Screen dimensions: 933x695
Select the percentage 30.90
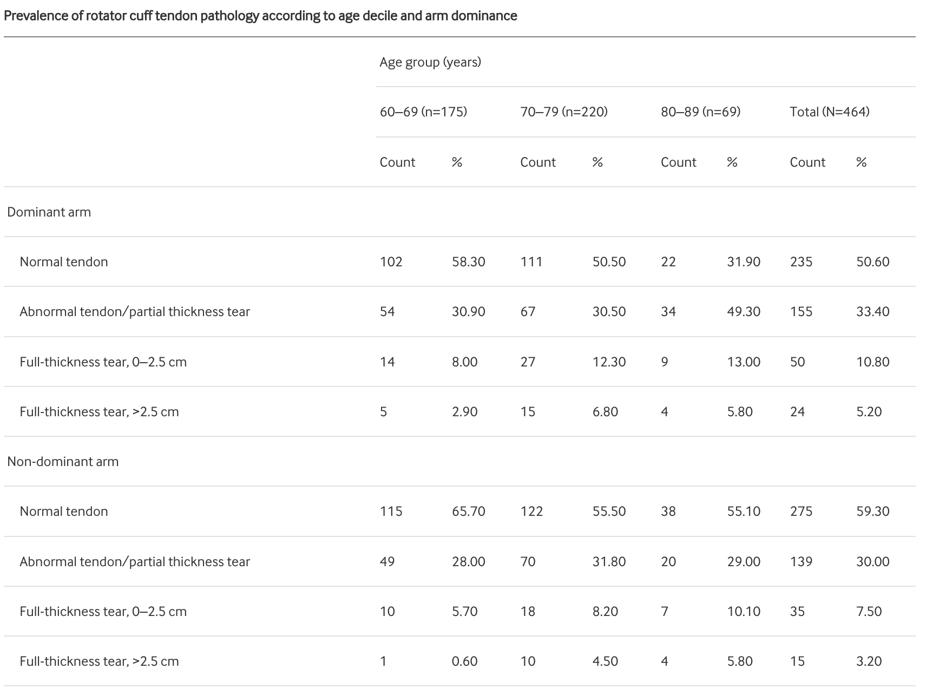469,312
